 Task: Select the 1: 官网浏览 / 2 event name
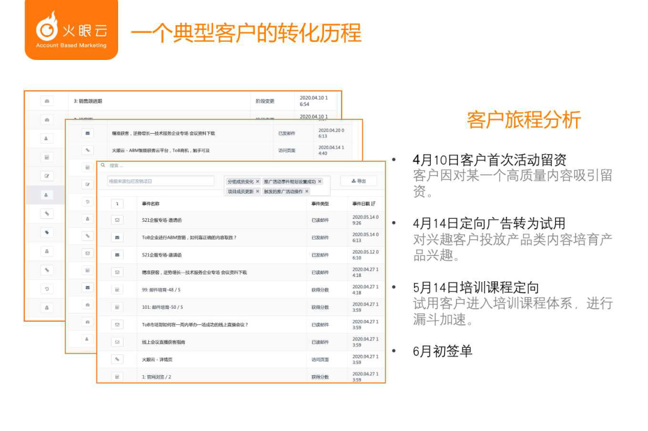[x=157, y=377]
